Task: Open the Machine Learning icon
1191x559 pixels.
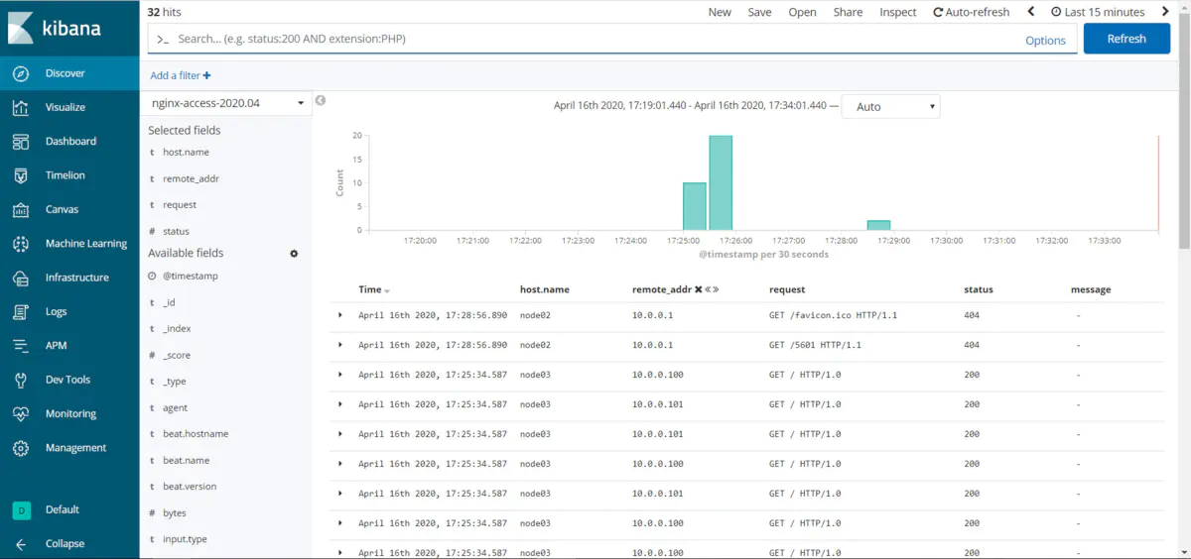Action: click(21, 244)
